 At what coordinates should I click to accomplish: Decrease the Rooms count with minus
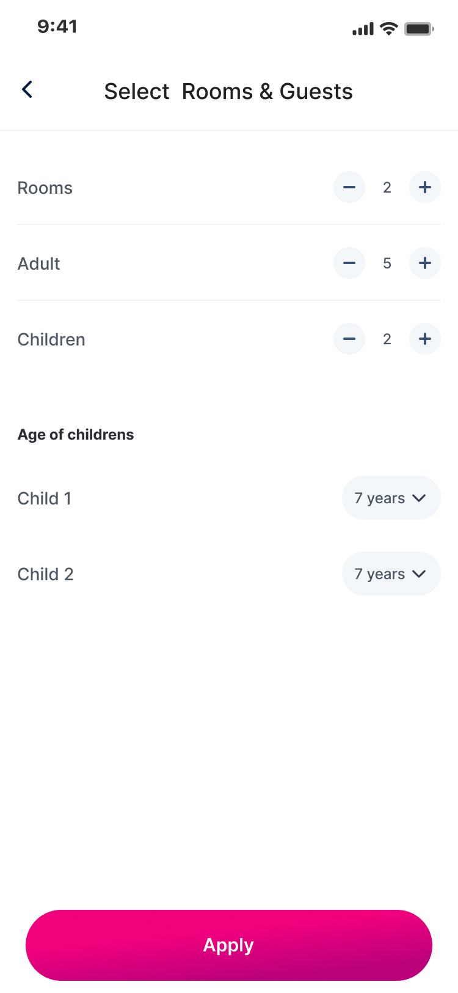point(349,188)
